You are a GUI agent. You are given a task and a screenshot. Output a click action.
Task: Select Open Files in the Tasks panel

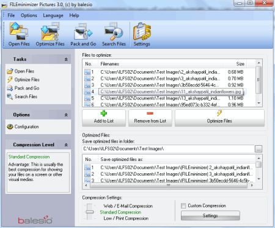coord(21,71)
